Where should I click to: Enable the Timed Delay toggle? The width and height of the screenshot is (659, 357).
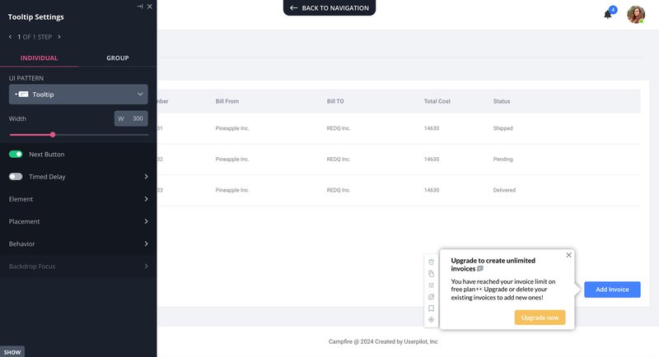tap(16, 176)
